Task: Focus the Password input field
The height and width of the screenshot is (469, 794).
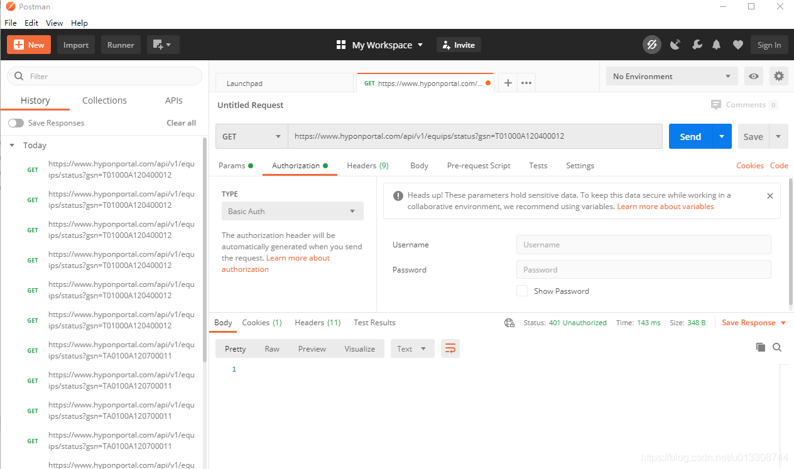Action: point(643,270)
